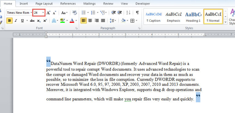Toggle Bold formatting off
The height and width of the screenshot is (113, 235).
click(9, 21)
